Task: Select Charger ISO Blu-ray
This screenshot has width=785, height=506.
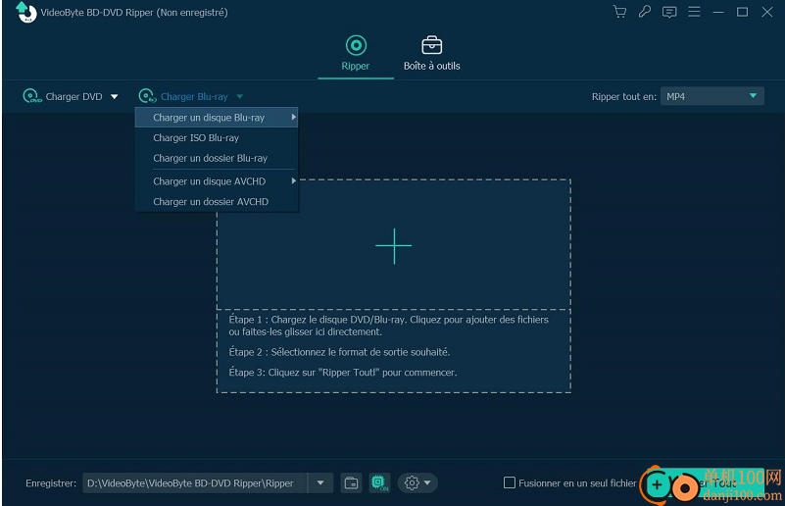Action: point(217,137)
